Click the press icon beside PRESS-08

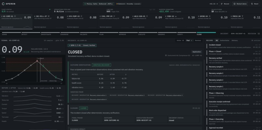click(x=242, y=16)
